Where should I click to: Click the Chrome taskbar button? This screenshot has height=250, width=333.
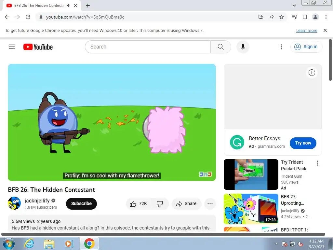[x=89, y=243]
